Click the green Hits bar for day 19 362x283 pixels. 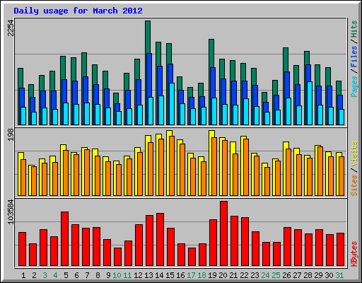point(211,53)
